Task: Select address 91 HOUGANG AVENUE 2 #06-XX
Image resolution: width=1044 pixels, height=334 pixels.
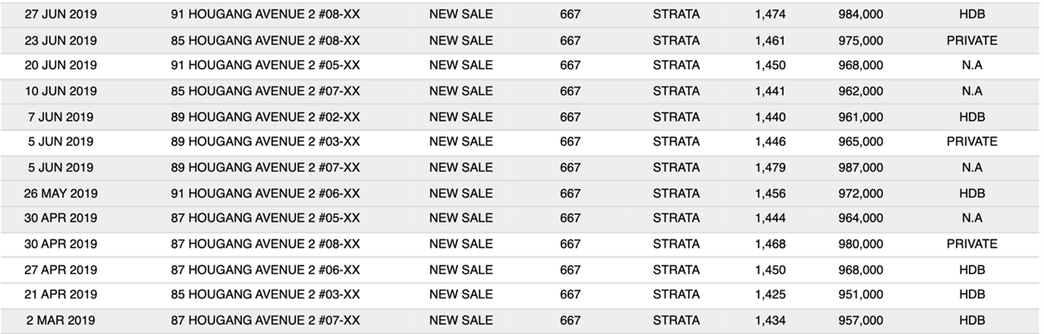Action: pyautogui.click(x=265, y=193)
